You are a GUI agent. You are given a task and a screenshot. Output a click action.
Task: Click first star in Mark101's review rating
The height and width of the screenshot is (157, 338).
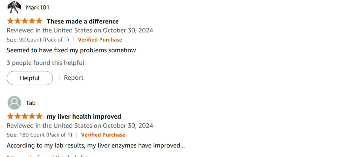coord(10,21)
